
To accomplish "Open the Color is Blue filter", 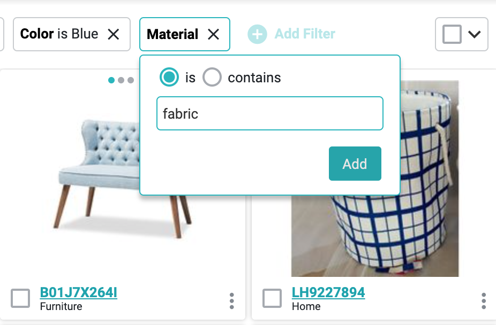I will pos(59,34).
